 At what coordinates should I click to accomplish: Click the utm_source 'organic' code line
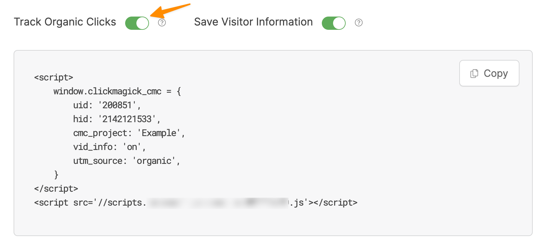click(126, 161)
